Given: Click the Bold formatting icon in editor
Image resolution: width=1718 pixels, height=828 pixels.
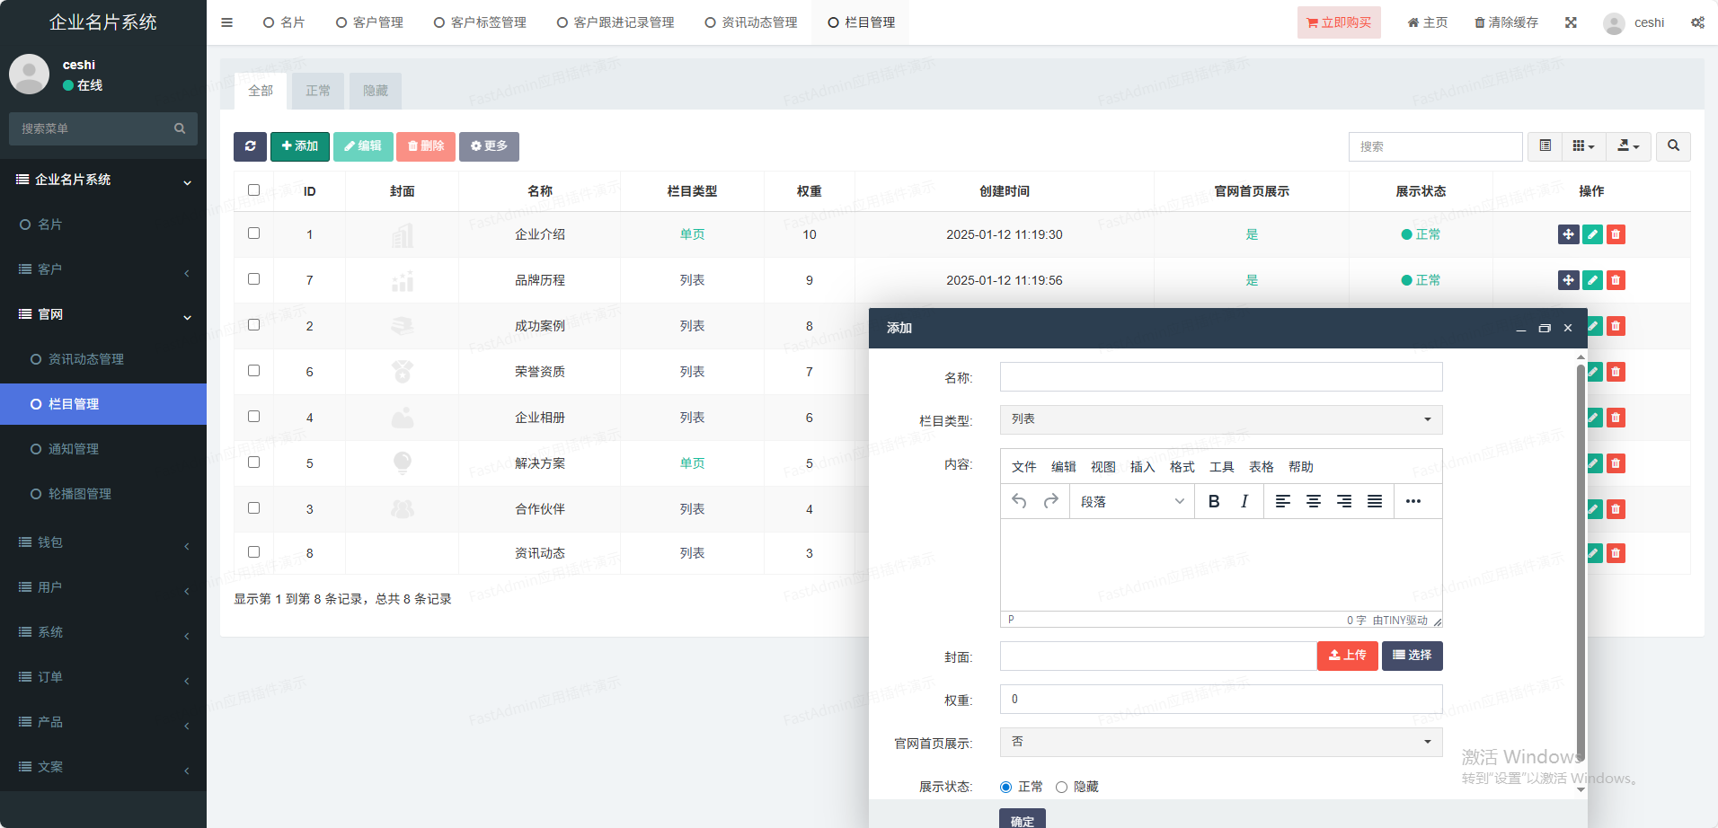Looking at the screenshot, I should [1214, 501].
